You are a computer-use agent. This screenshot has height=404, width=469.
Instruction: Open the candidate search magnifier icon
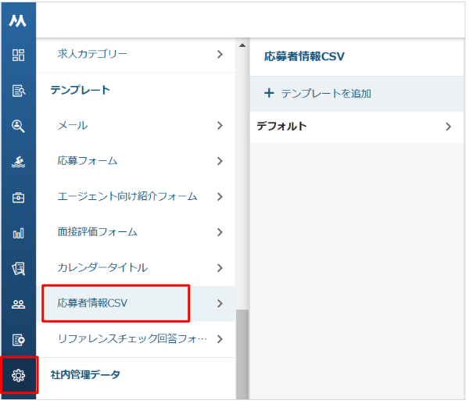[18, 126]
